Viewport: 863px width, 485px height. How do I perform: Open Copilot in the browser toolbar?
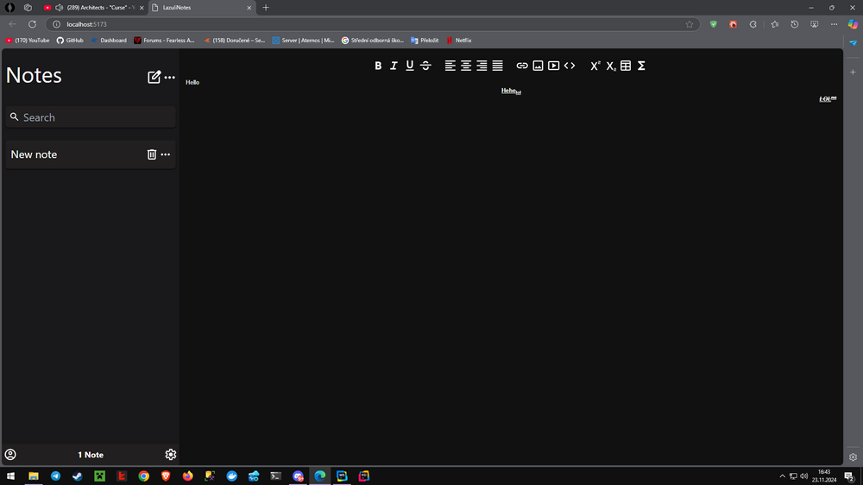point(853,24)
